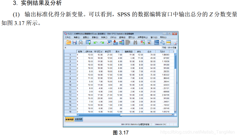Select the Z总分 column header
The width and height of the screenshot is (237, 137).
[163, 52]
